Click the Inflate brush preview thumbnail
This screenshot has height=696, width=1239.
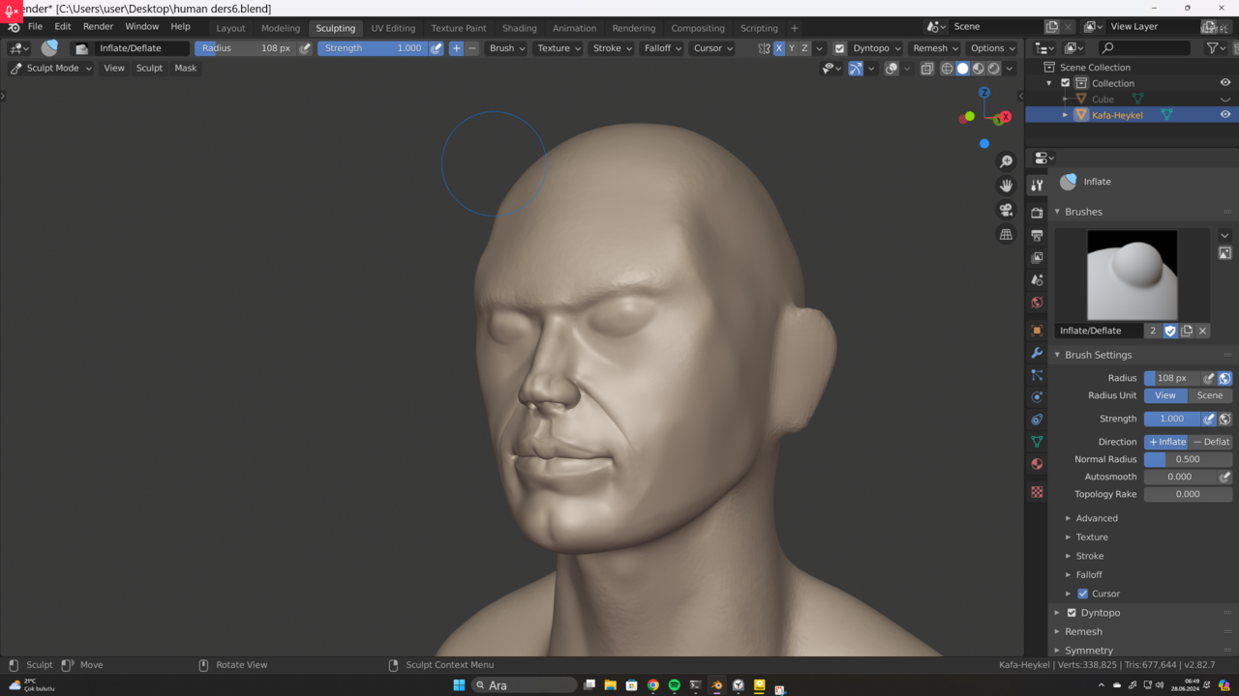[x=1132, y=275]
